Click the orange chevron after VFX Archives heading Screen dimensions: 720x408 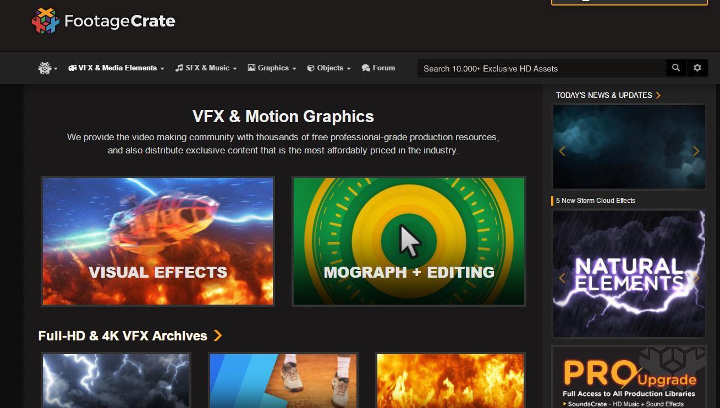pos(218,335)
